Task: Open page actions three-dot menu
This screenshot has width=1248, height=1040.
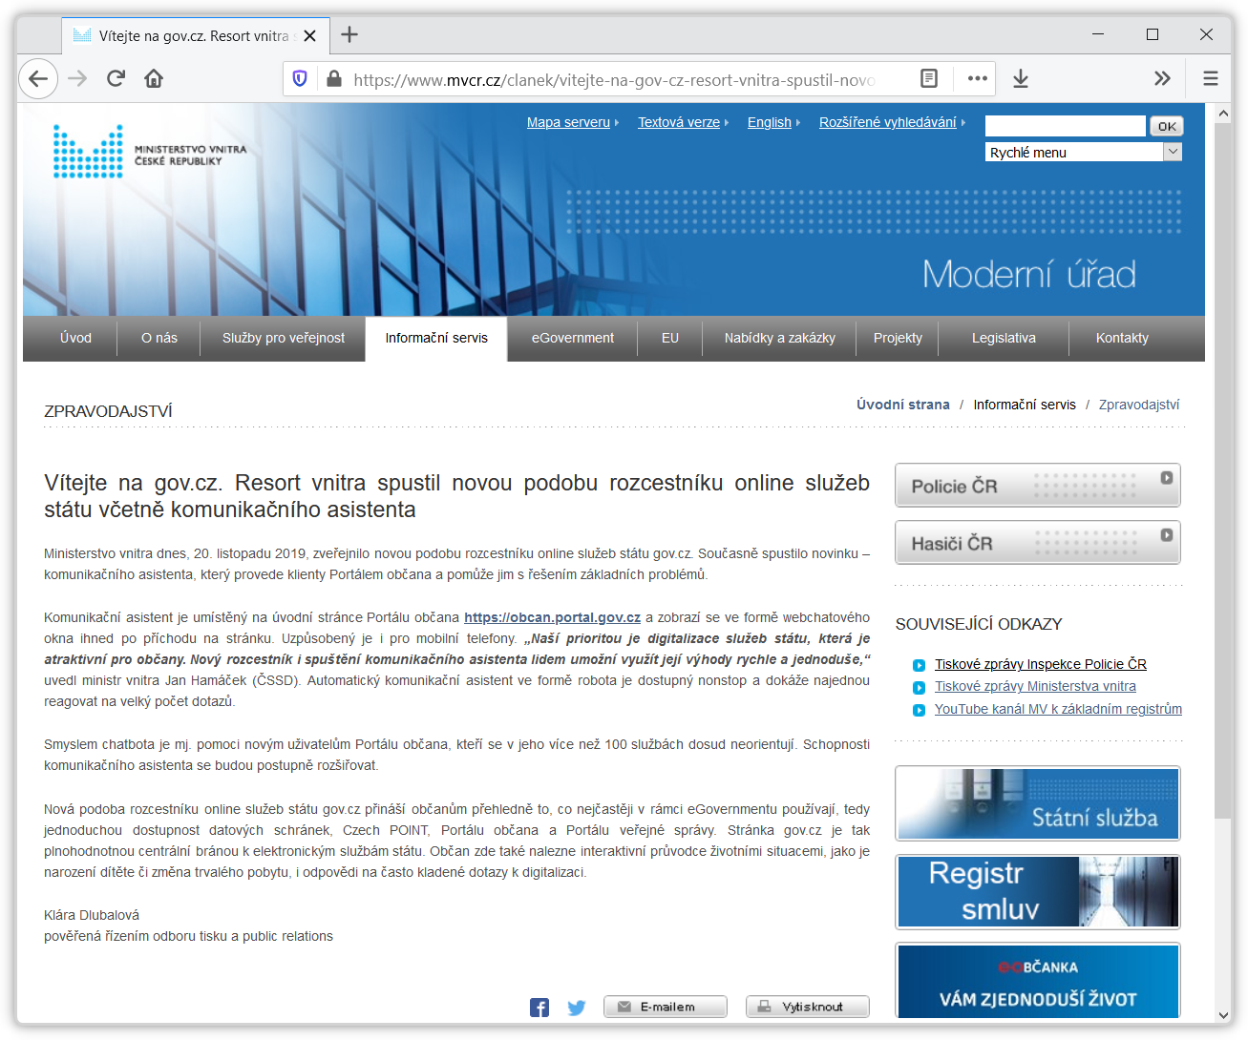Action: pos(977,78)
